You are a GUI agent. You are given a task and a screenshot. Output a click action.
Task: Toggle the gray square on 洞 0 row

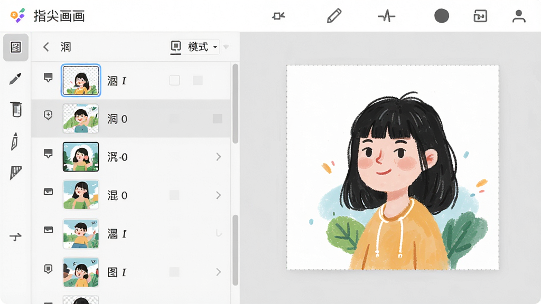click(x=217, y=119)
